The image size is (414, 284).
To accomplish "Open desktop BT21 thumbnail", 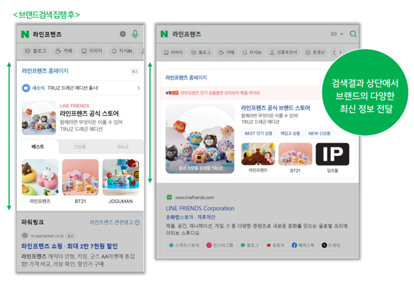I will click(295, 154).
